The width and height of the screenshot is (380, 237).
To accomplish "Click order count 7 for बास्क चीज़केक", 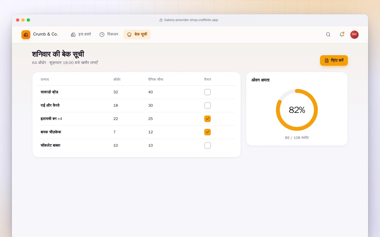I will [x=114, y=132].
